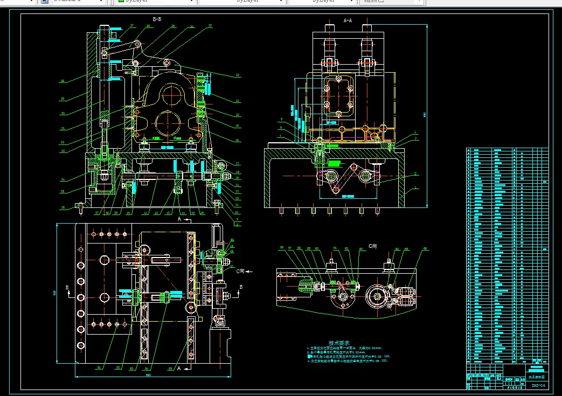Select the ZHZ-06 drawing number in title block
Viewport: 562px width, 396px height.
click(538, 386)
